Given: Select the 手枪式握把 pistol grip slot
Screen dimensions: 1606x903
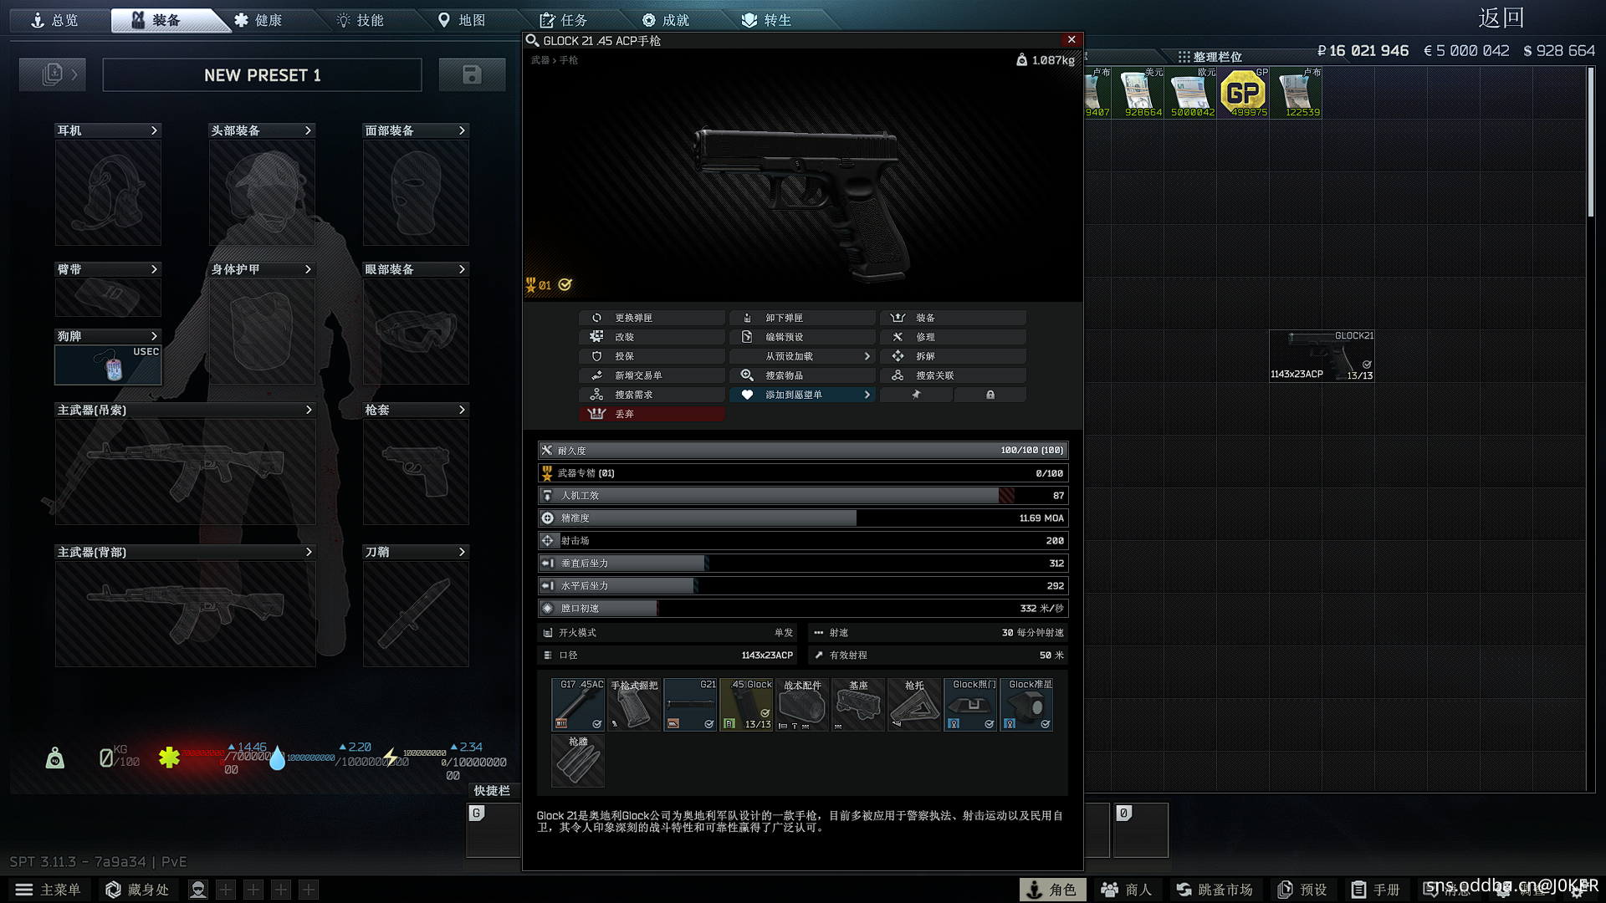Looking at the screenshot, I should click(x=633, y=705).
